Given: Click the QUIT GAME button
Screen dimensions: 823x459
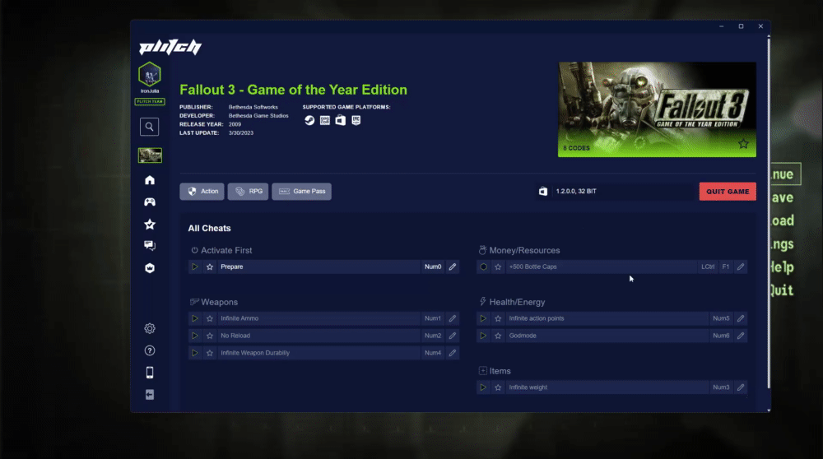Looking at the screenshot, I should [x=728, y=192].
